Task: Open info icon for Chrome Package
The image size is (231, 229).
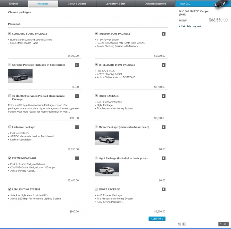Action: (77, 65)
